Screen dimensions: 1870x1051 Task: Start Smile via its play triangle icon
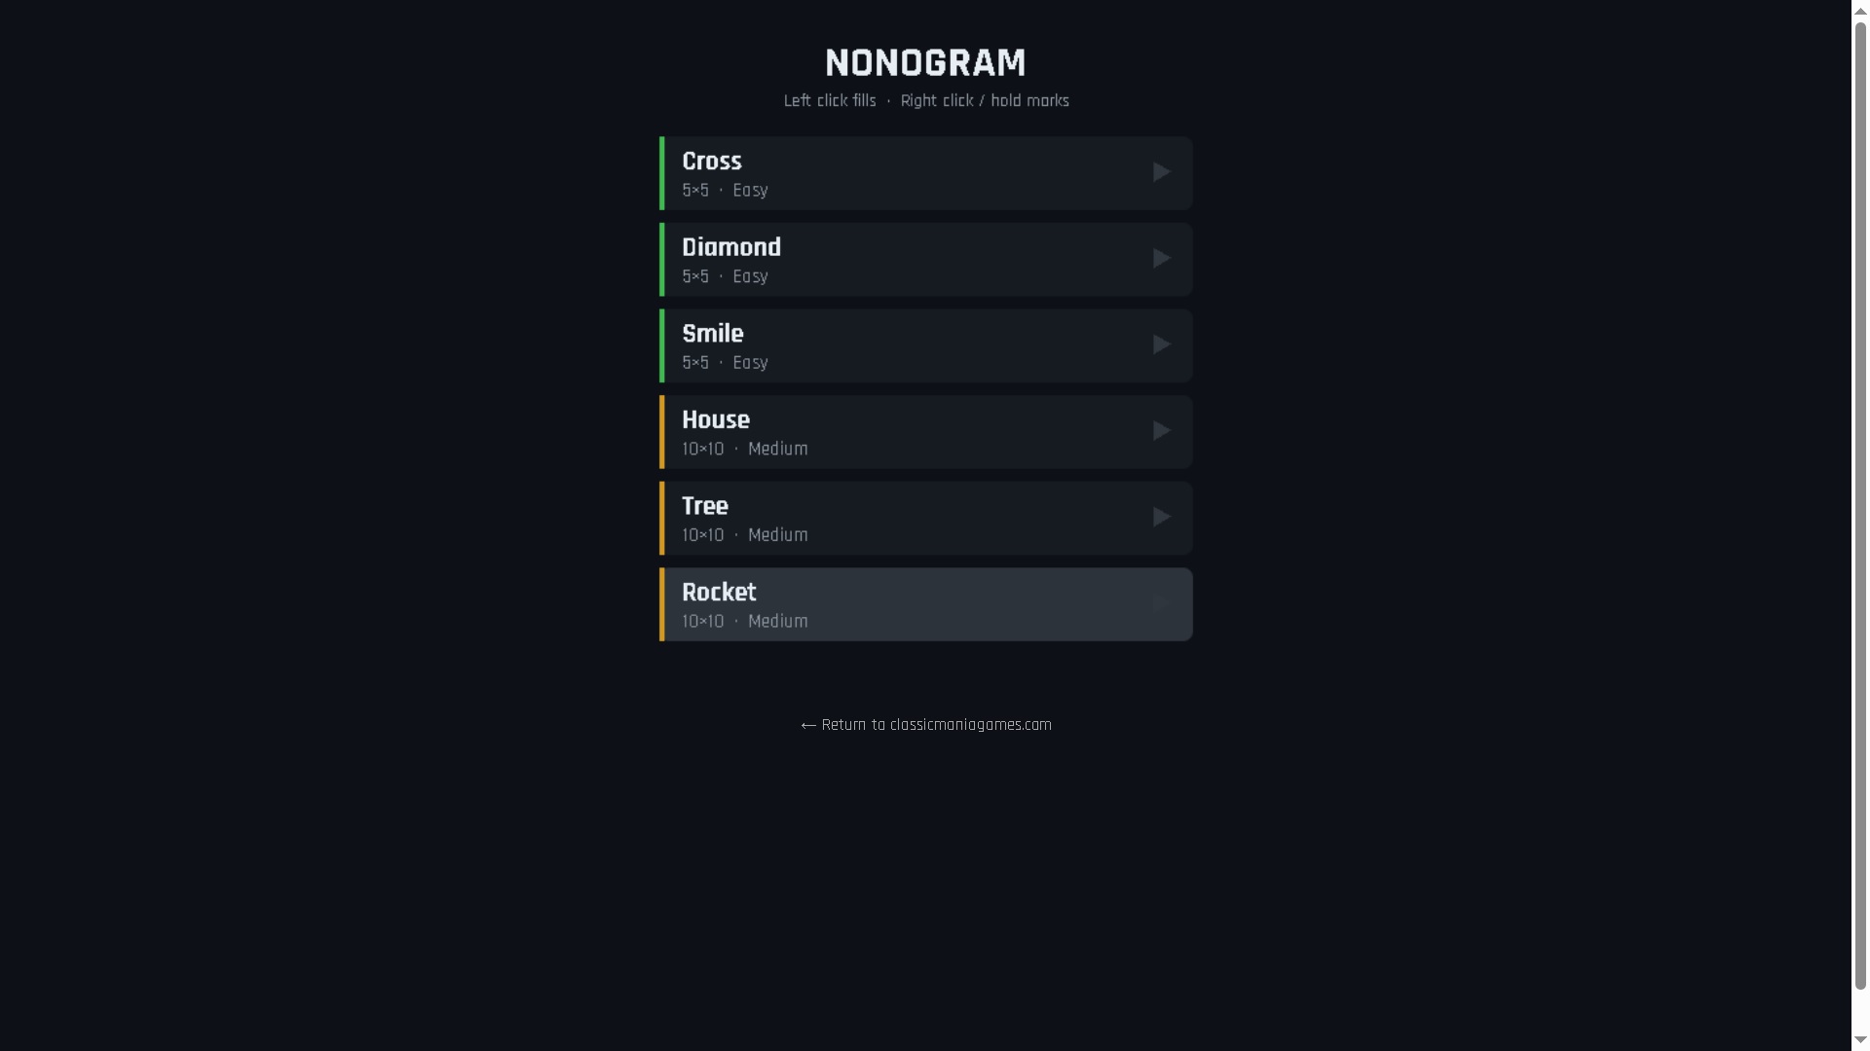pyautogui.click(x=1161, y=344)
